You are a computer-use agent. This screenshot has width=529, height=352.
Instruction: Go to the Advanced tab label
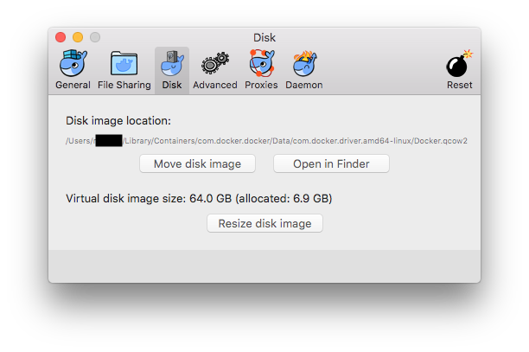coord(214,85)
